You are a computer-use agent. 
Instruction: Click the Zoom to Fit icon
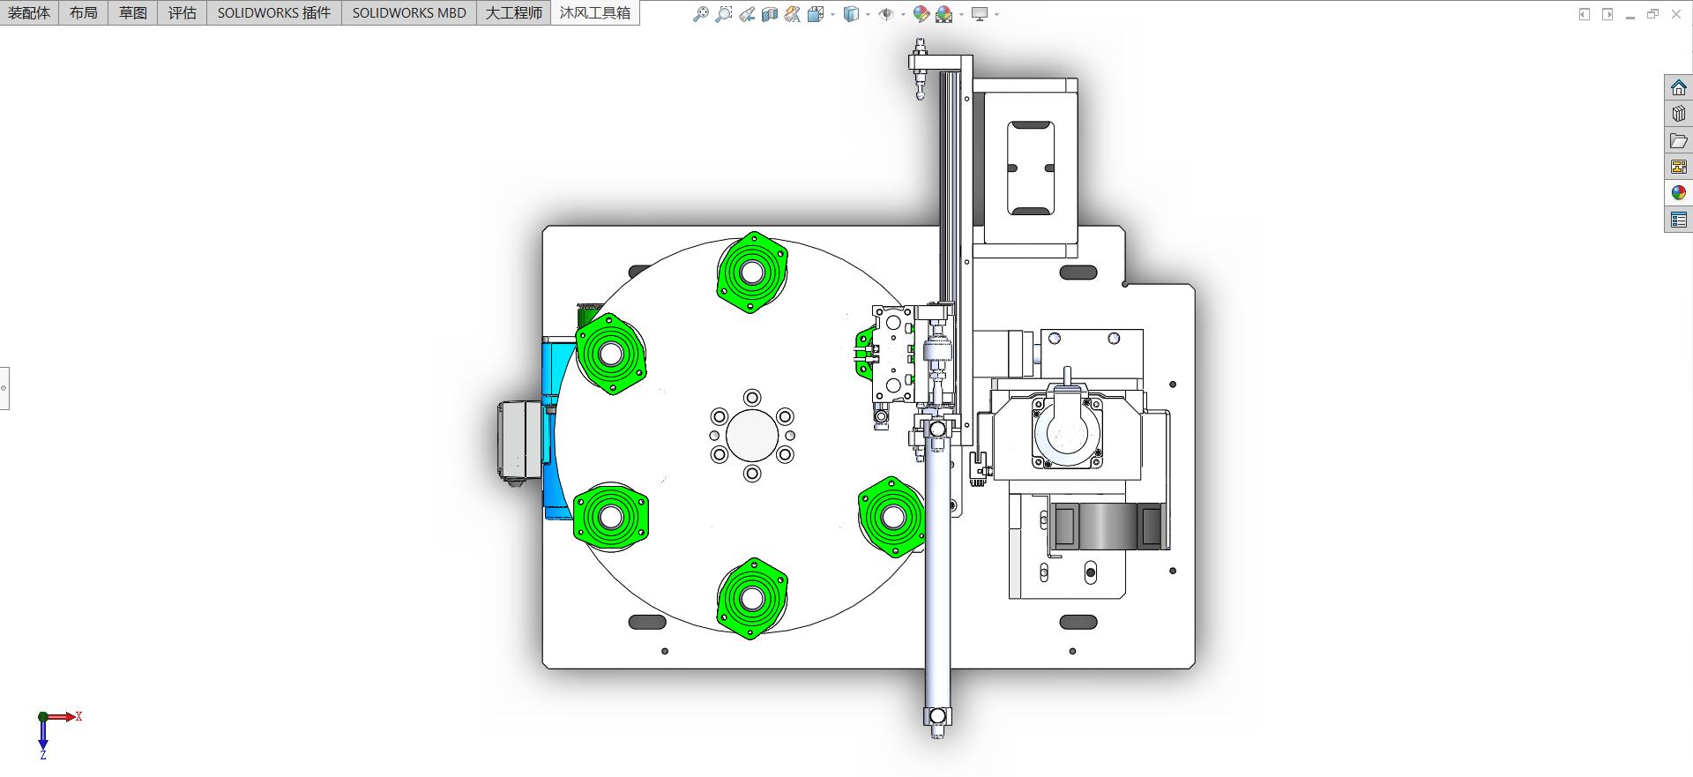pyautogui.click(x=701, y=14)
